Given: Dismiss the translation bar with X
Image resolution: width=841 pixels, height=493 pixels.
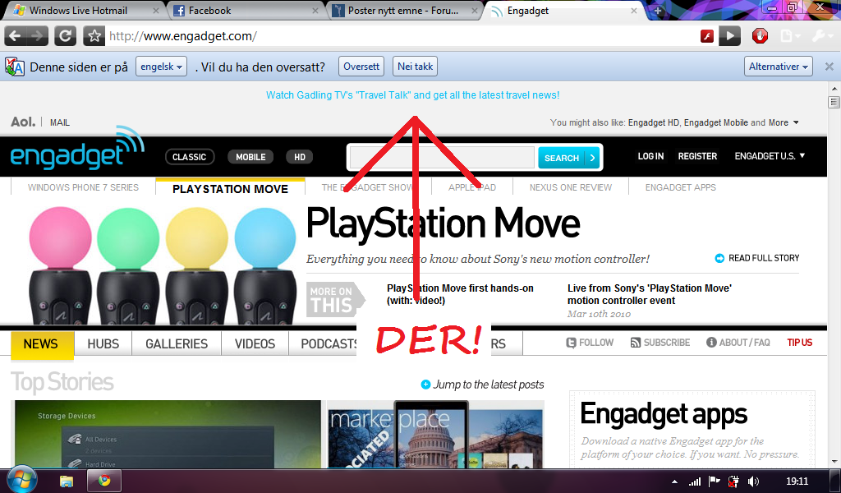Looking at the screenshot, I should 830,67.
